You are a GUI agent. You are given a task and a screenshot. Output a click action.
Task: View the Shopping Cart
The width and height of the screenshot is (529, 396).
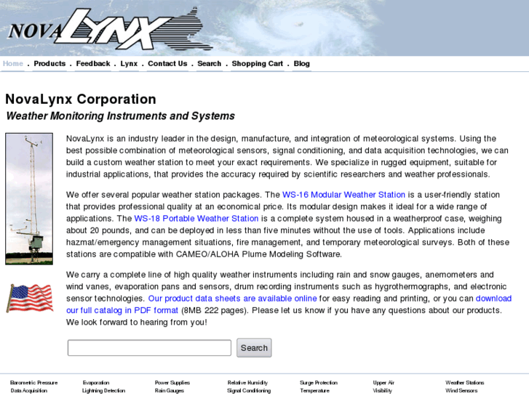[257, 64]
